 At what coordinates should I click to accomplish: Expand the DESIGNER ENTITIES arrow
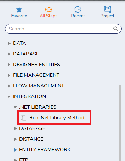click(x=9, y=65)
